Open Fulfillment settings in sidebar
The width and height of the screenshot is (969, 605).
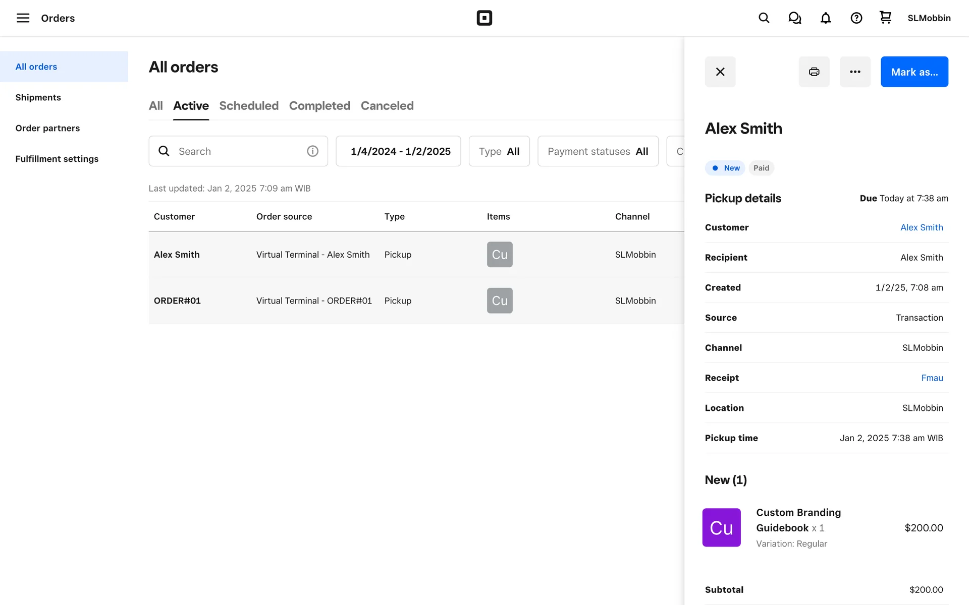[x=57, y=159]
